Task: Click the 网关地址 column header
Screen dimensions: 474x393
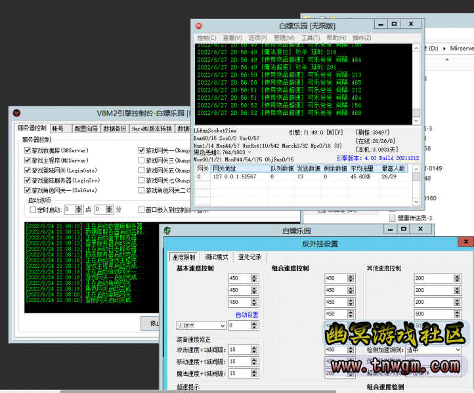Action: coord(240,169)
